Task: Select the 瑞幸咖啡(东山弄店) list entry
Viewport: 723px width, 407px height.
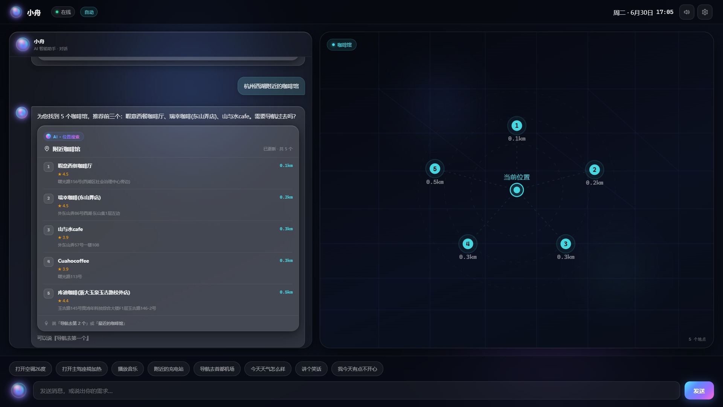Action: pos(168,205)
